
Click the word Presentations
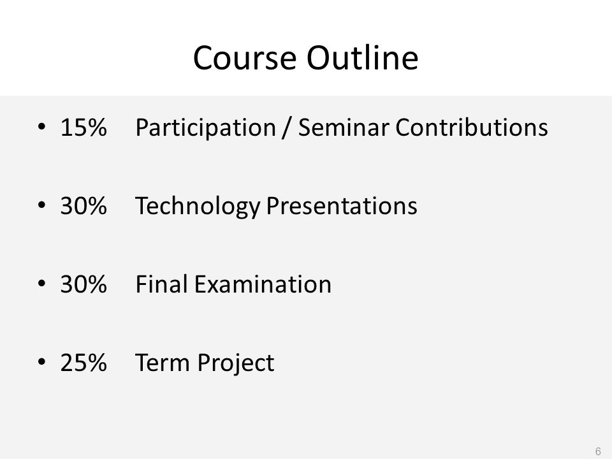342,206
